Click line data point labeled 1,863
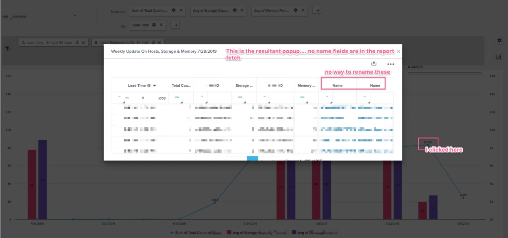 (215, 202)
